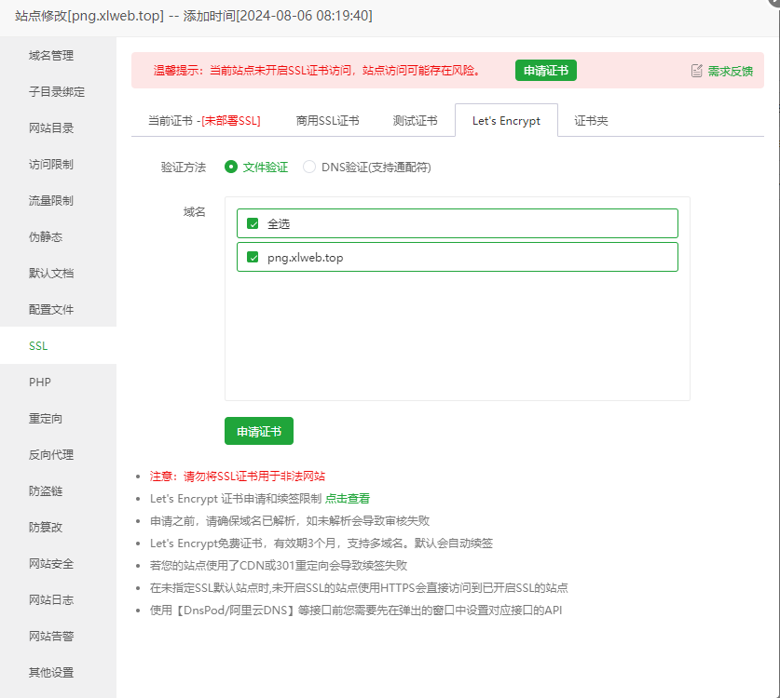The image size is (780, 698).
Task: Click 申请证书 button in warning banner
Action: (546, 71)
